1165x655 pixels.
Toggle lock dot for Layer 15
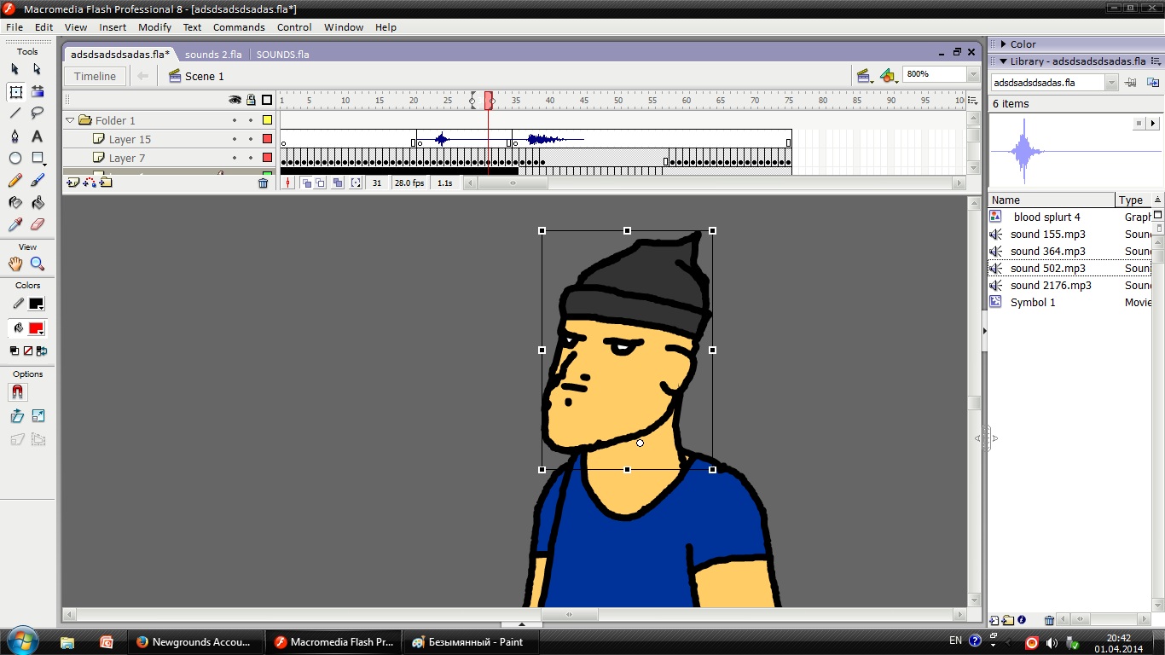[x=251, y=139]
